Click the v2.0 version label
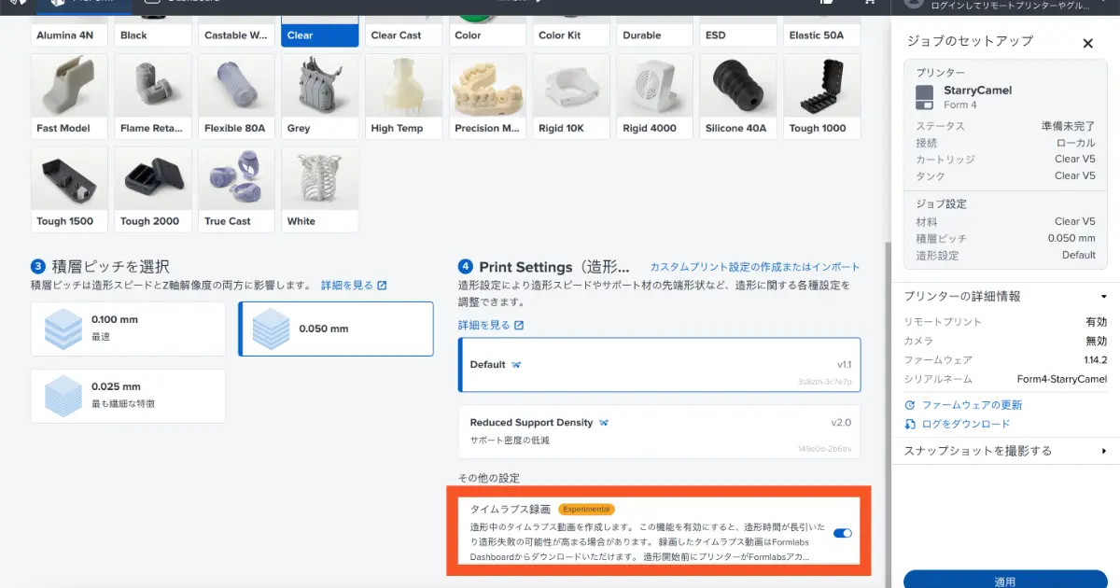The width and height of the screenshot is (1120, 588). pos(841,423)
